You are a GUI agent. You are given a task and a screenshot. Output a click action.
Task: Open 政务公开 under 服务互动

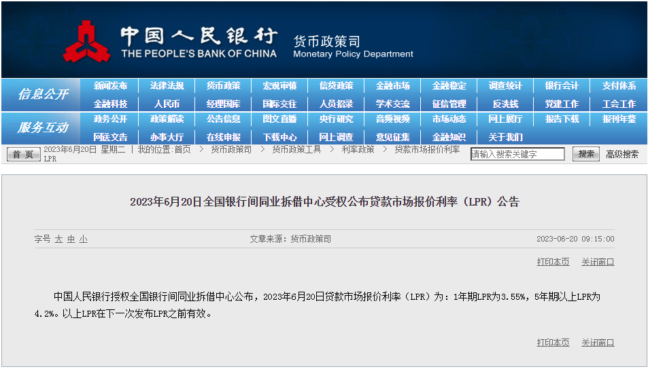[x=110, y=119]
